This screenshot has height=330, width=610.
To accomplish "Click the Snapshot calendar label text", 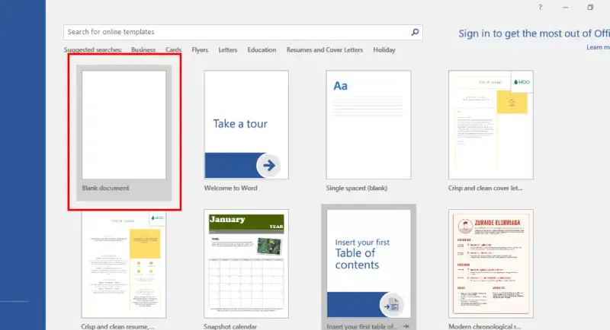I will coord(230,326).
